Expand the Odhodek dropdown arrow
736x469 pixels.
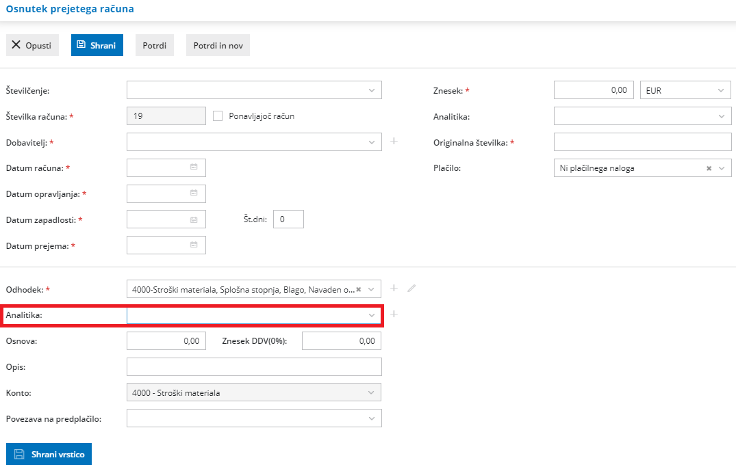pos(371,290)
